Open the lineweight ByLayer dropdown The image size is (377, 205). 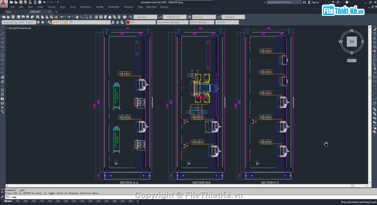click(x=202, y=22)
